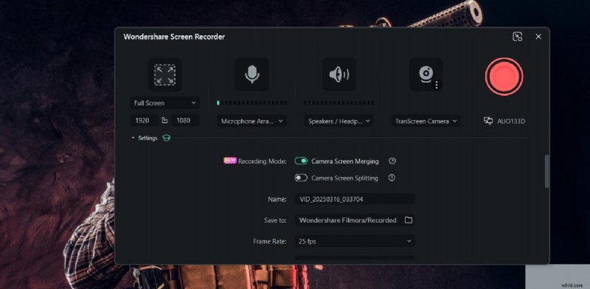Toggle the webcam camera icon

(x=426, y=74)
